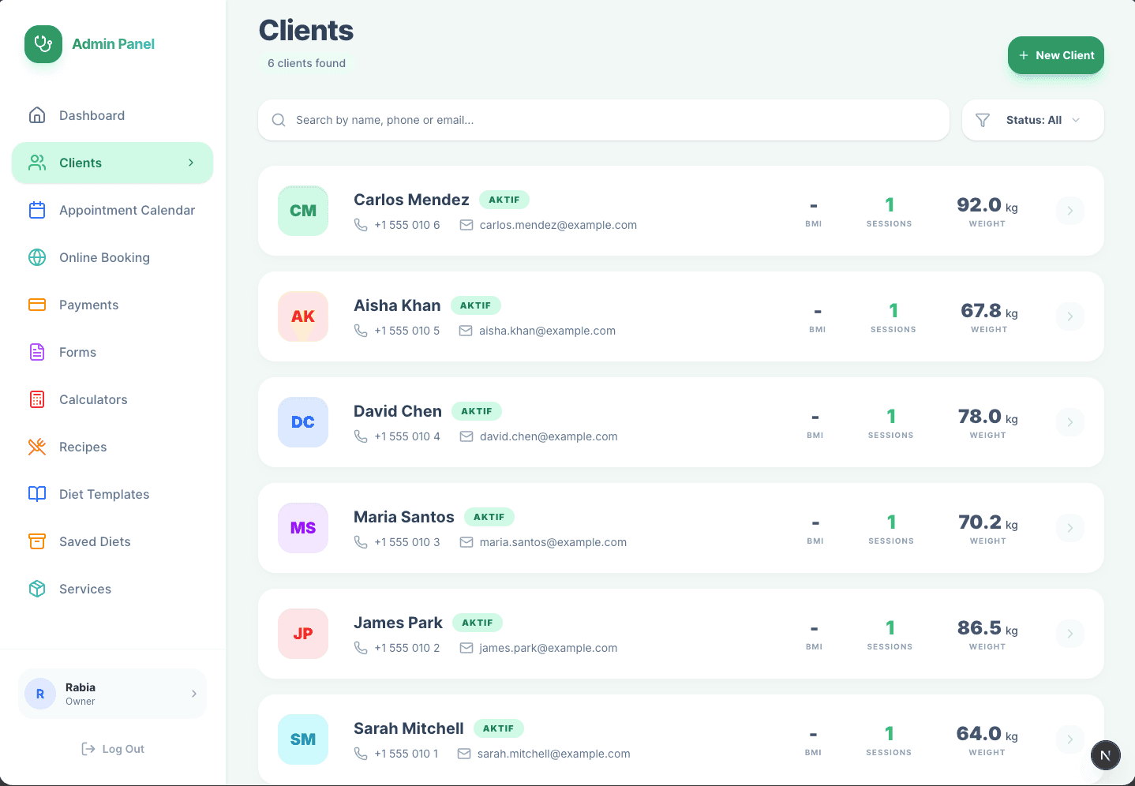Click david.chen@example.com email text
This screenshot has height=786, width=1135.
tap(549, 436)
